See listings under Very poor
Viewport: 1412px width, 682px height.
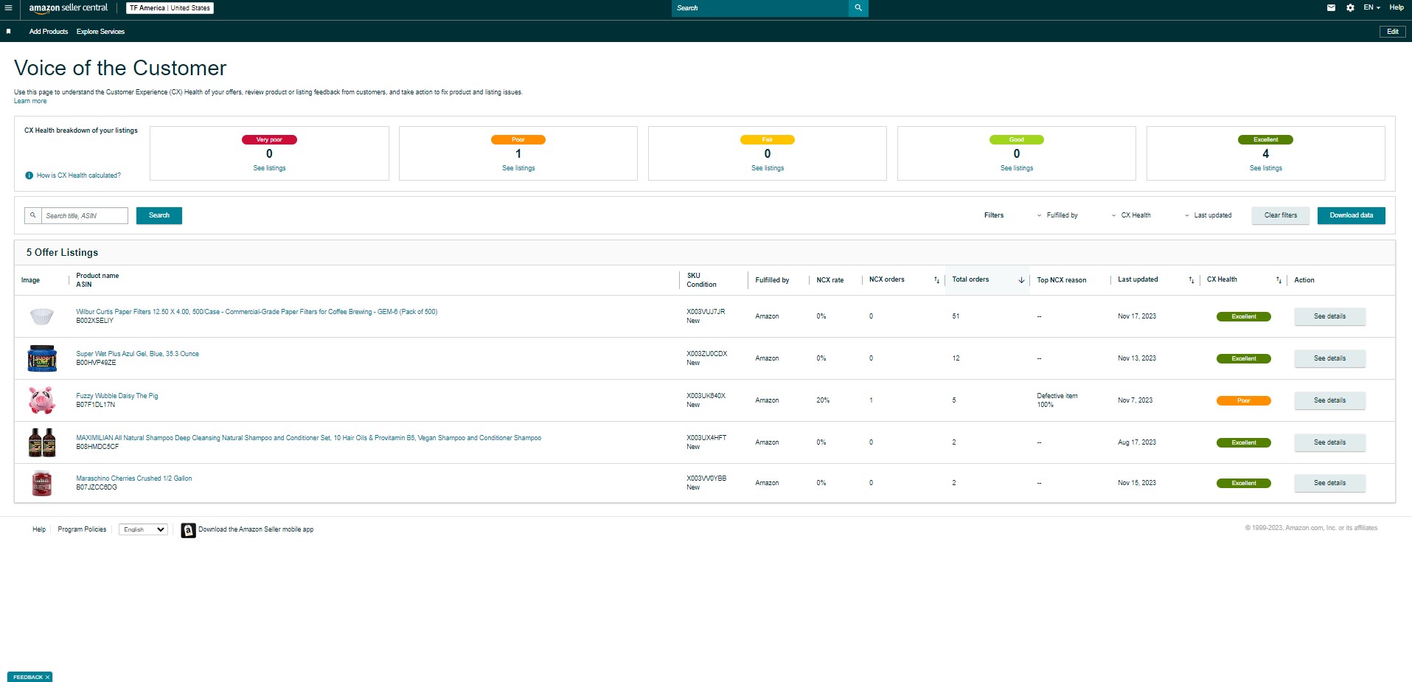pos(269,168)
